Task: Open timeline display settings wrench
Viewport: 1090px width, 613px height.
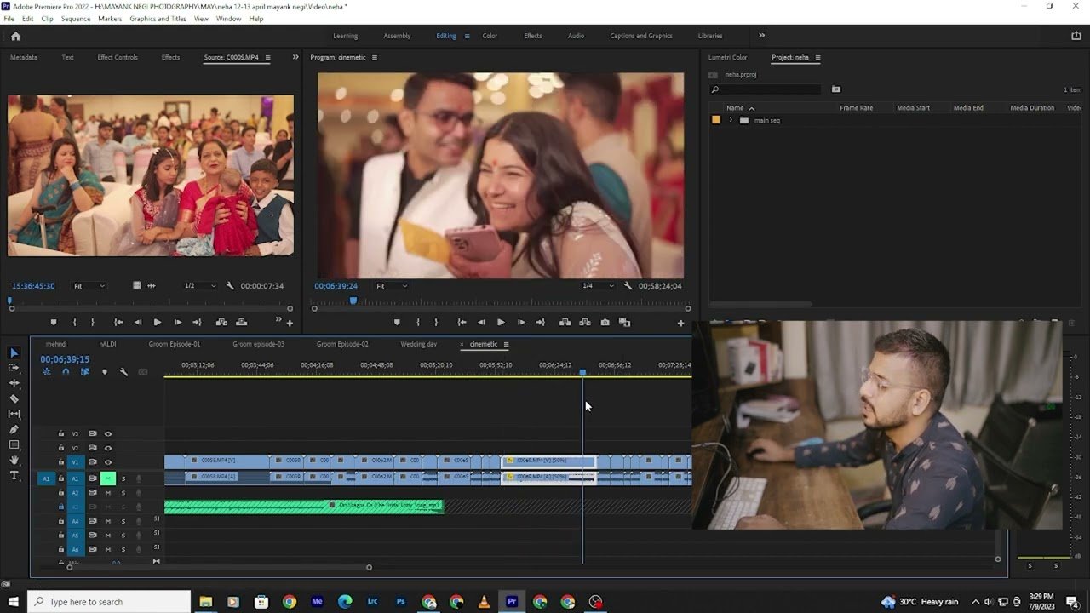Action: (123, 372)
